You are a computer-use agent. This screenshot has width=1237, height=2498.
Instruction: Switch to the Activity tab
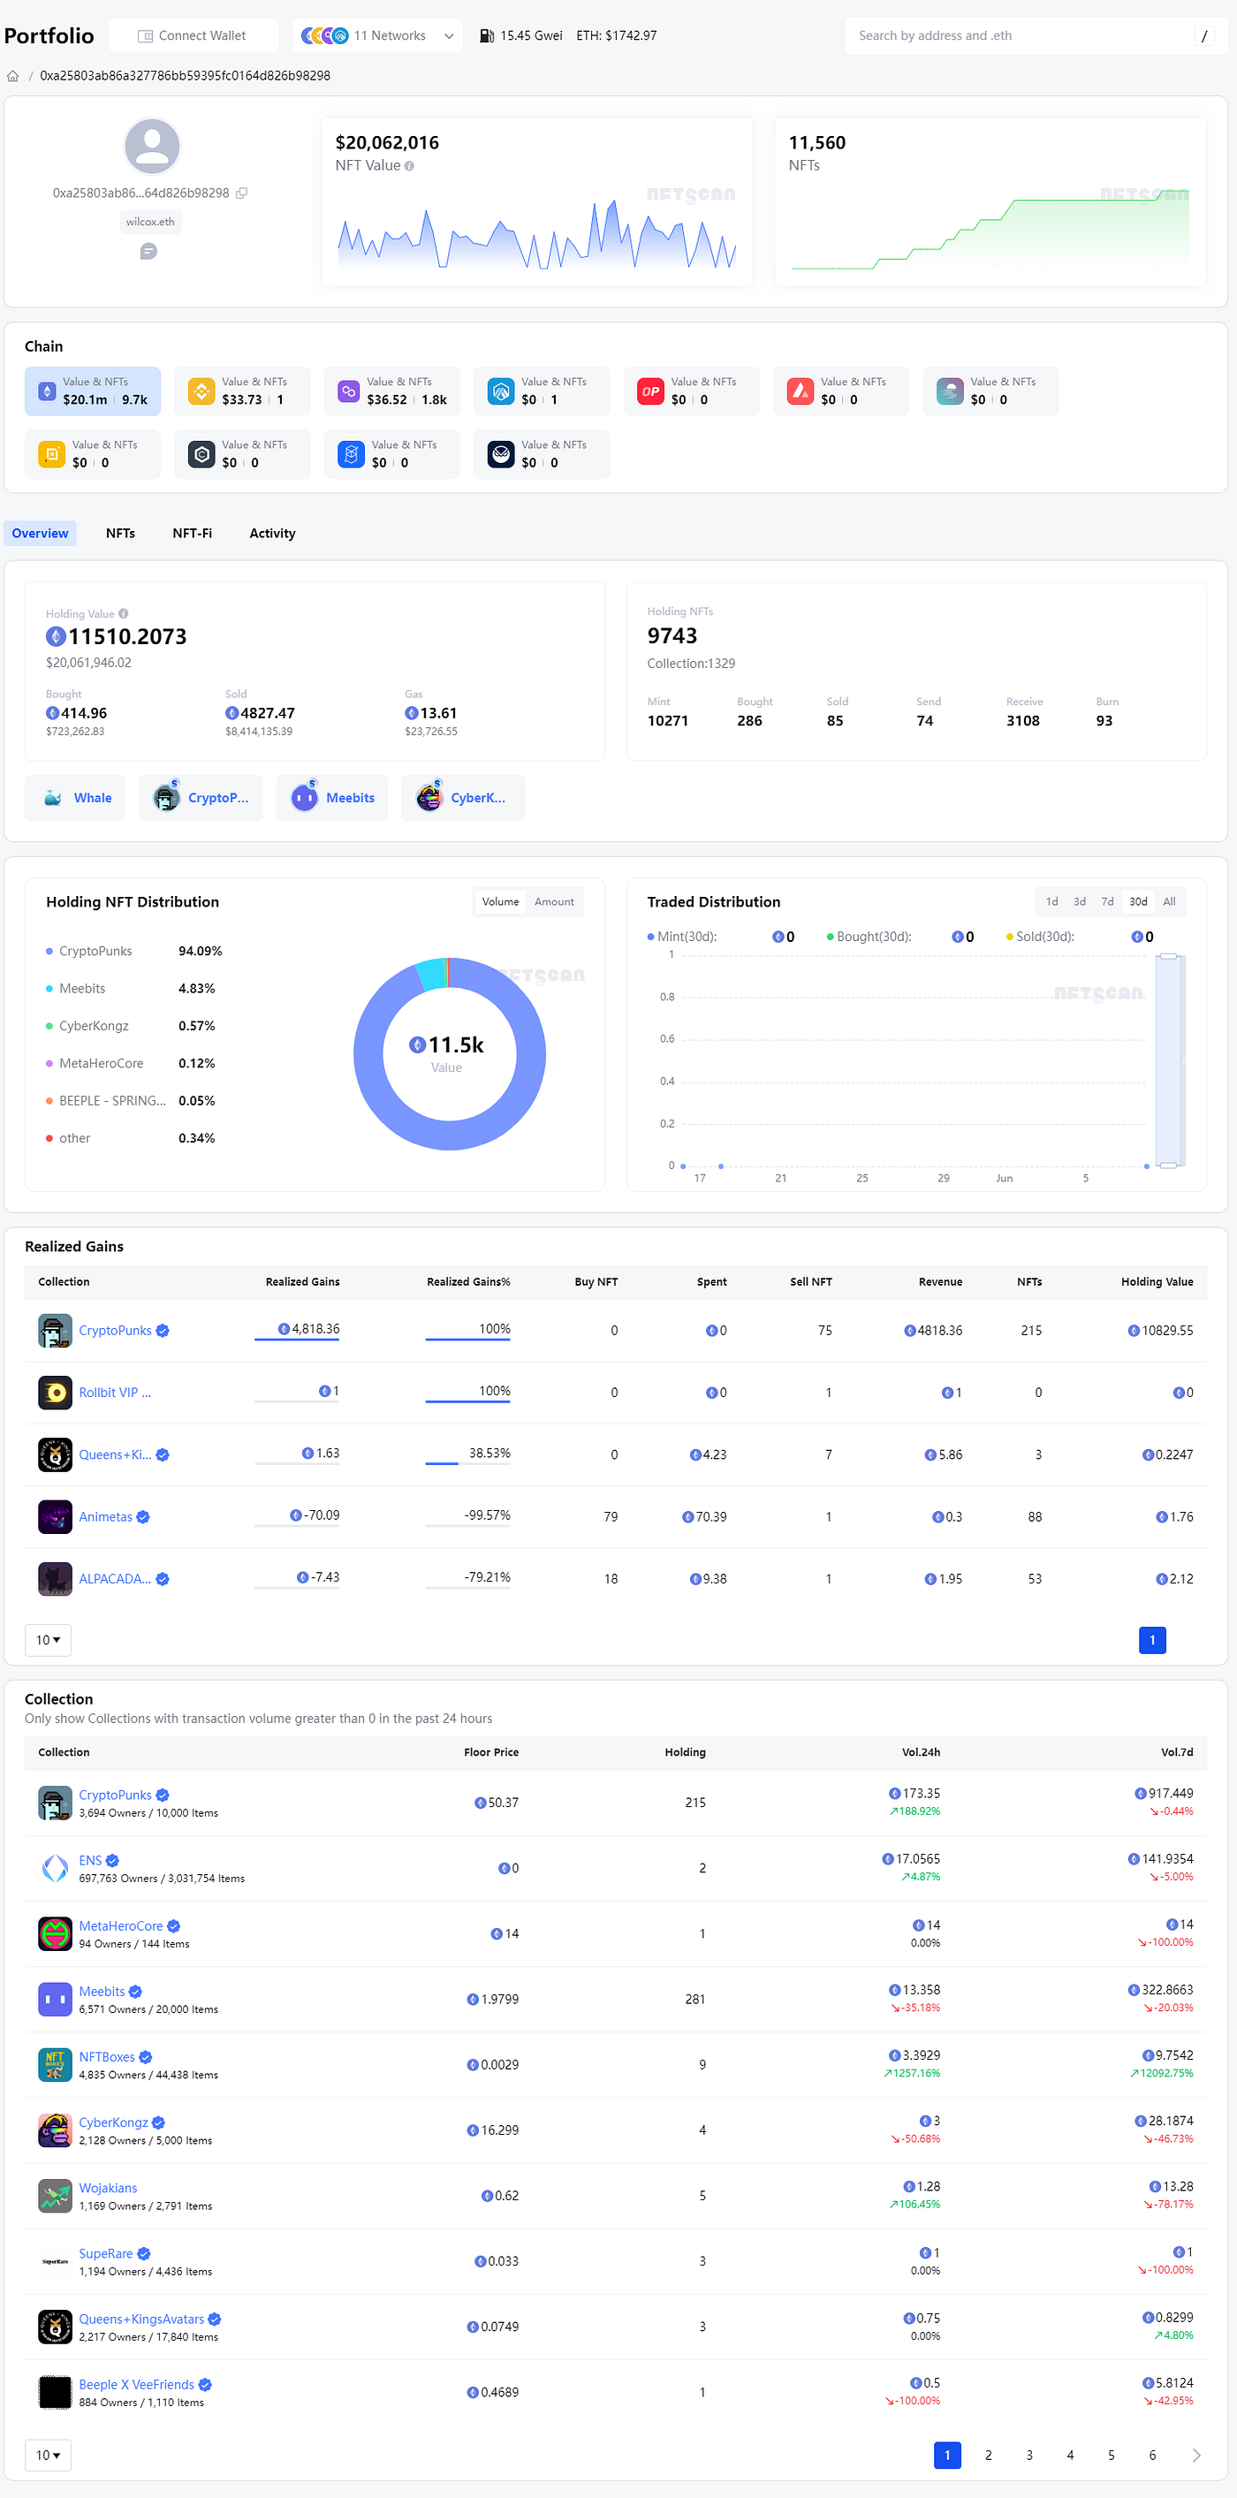click(272, 534)
